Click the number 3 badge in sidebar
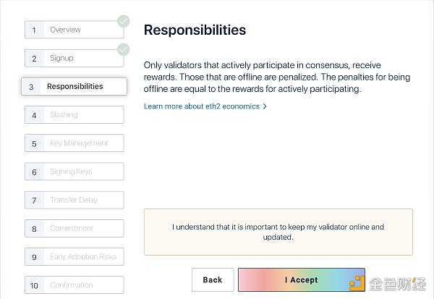 click(31, 87)
